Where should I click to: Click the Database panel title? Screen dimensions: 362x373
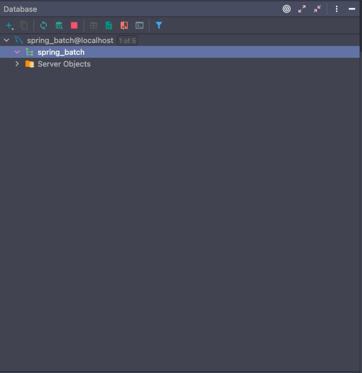(21, 9)
